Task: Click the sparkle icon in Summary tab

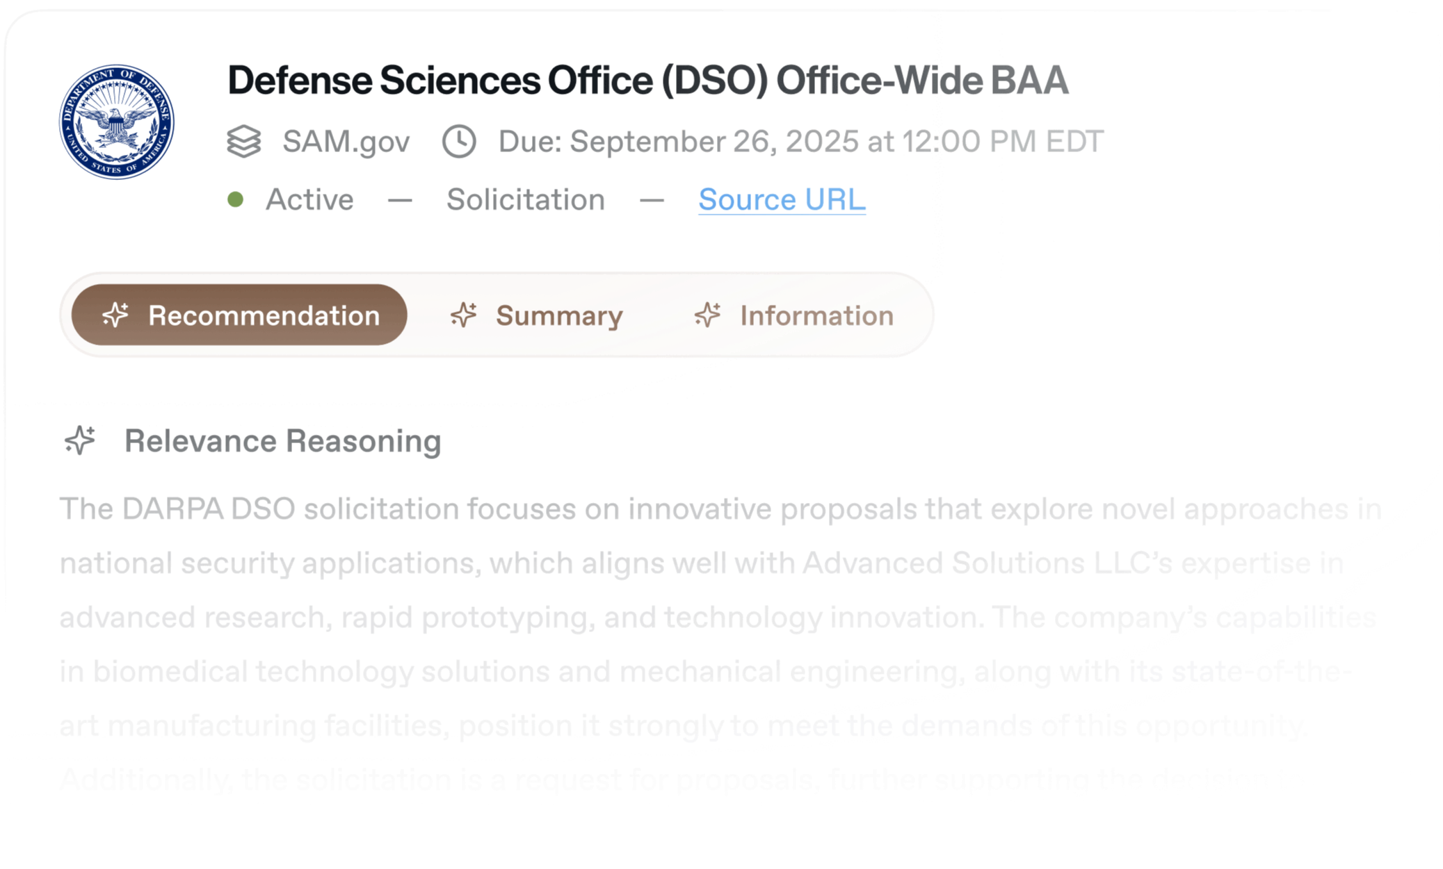Action: point(463,315)
